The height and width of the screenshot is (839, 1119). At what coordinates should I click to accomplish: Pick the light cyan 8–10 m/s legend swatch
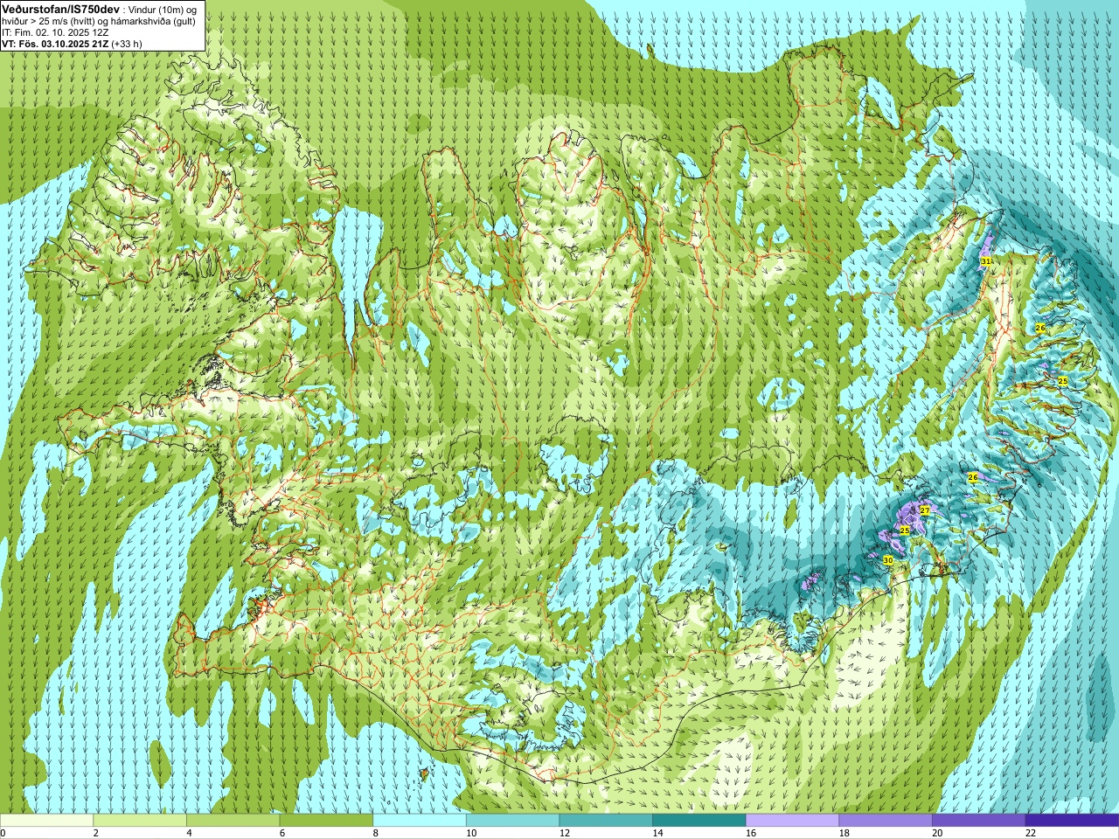pyautogui.click(x=420, y=821)
